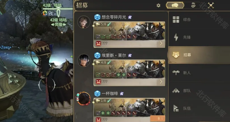
Task: Switch to the character portrait toggle view
Action: click(x=193, y=5)
